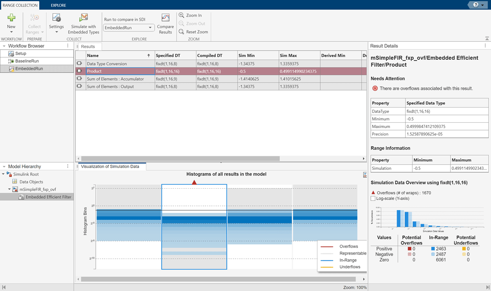Select Visualization of Simulation Data tab

click(110, 167)
